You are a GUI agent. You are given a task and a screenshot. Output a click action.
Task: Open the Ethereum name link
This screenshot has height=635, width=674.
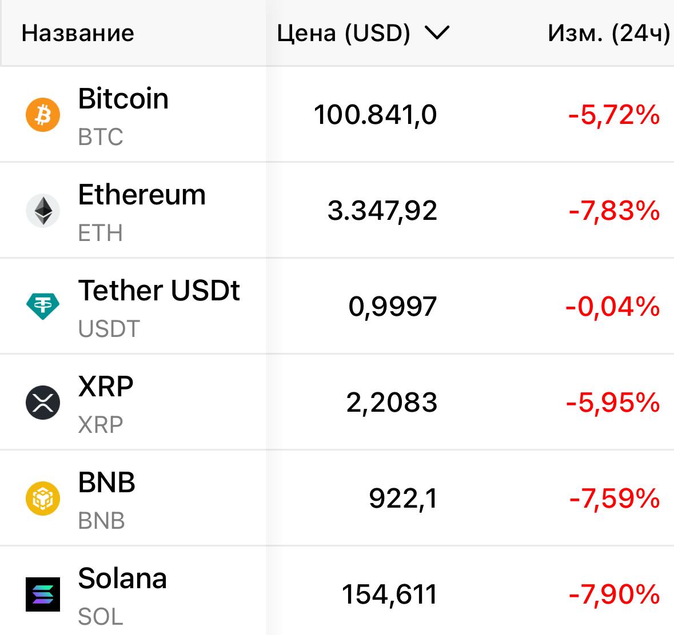[x=142, y=195]
